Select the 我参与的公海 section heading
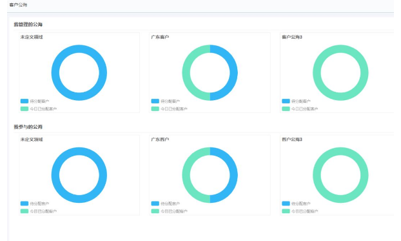The width and height of the screenshot is (401, 241). point(28,127)
